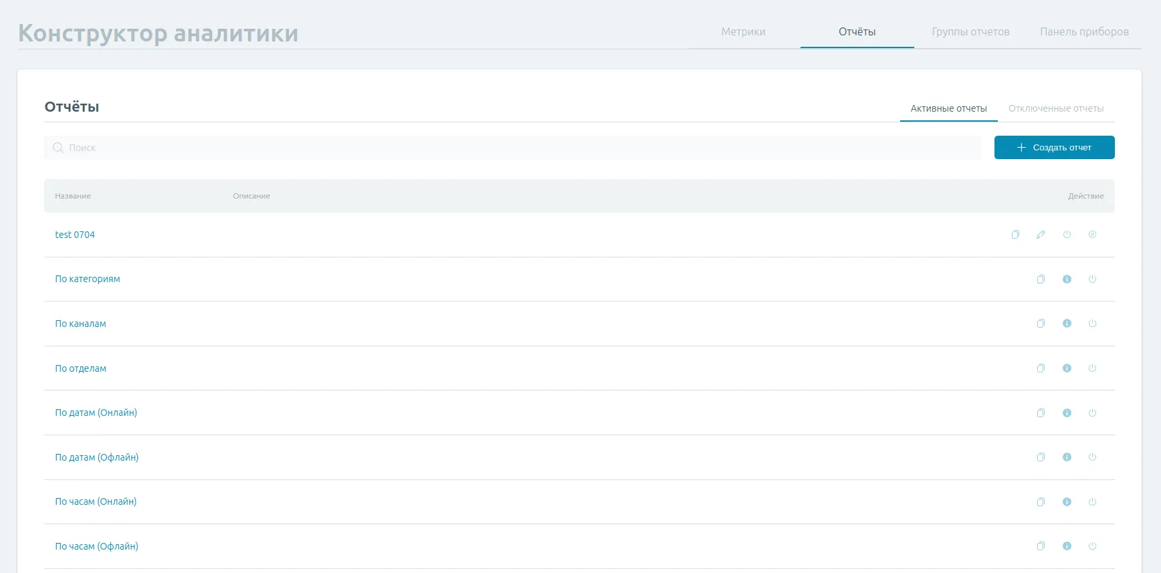Show info for По каналам report
1161x573 pixels.
coord(1067,324)
